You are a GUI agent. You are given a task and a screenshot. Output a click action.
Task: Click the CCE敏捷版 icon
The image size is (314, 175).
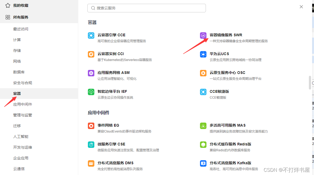[203, 92]
